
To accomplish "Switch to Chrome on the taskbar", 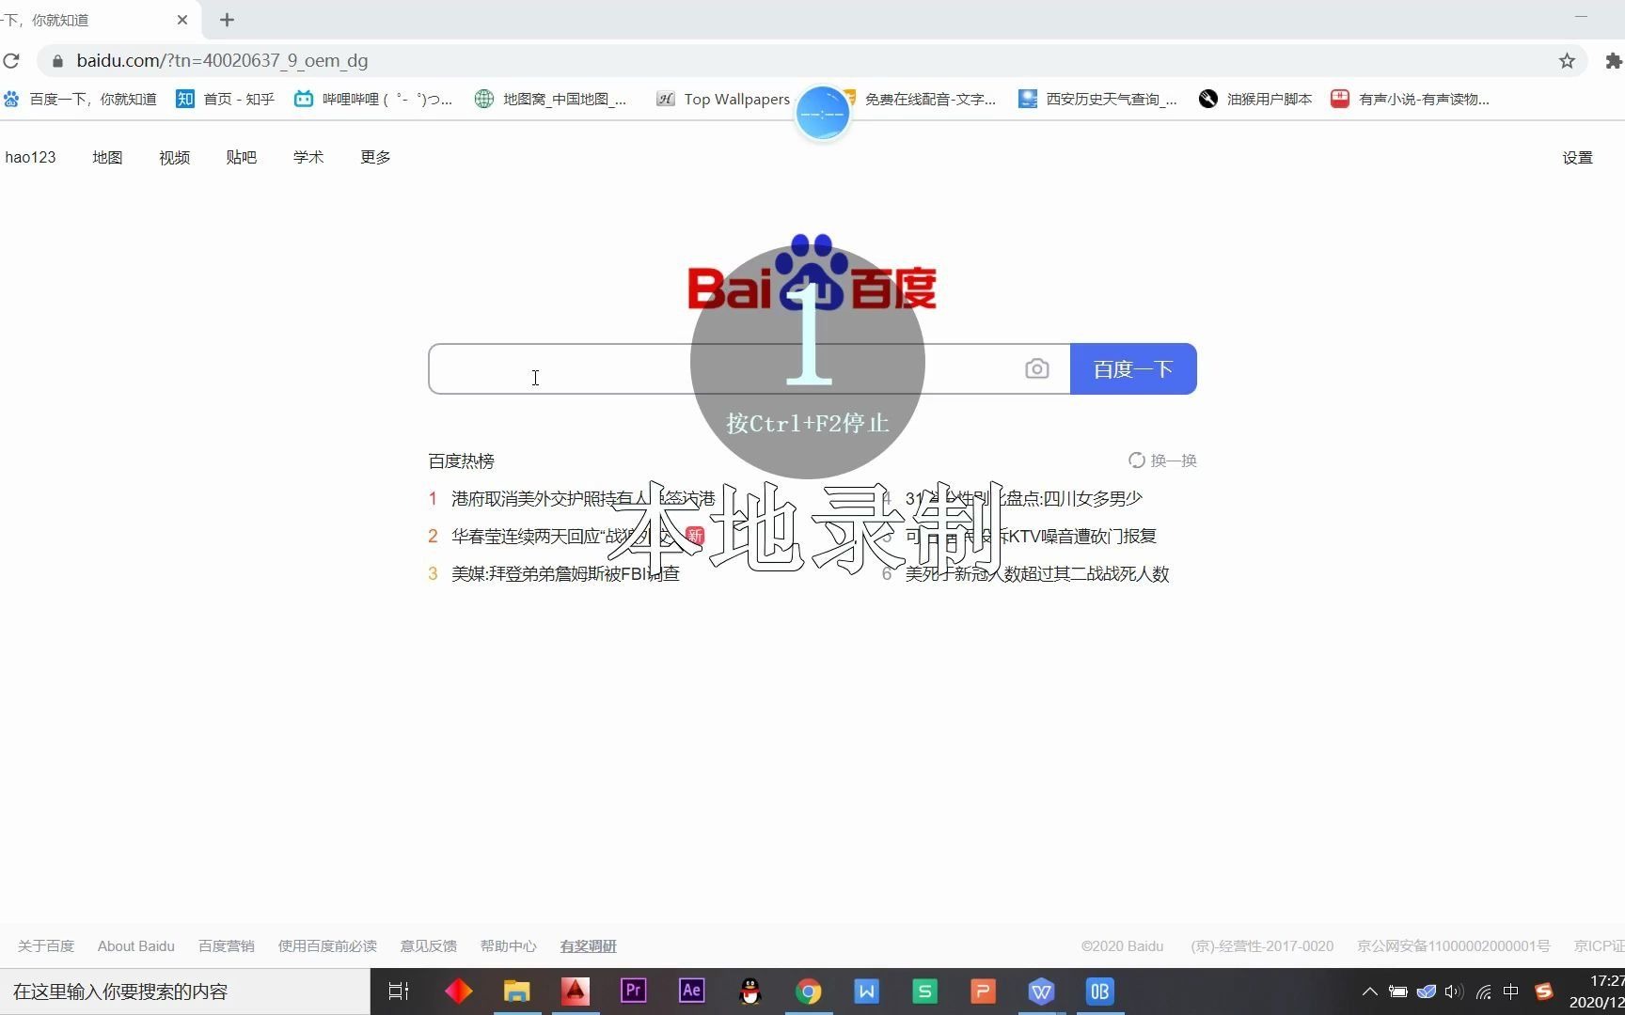I will 809,992.
